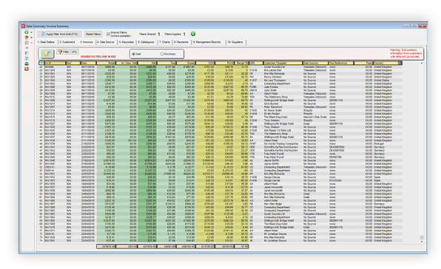
Task: Click the printer icon in sidebar
Action: (x=27, y=64)
